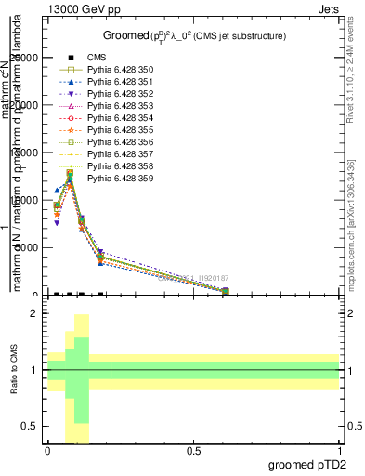The image size is (365, 476).
Task: Select the 'Pythia 6.428 358' legend label
Action: pyautogui.click(x=121, y=166)
